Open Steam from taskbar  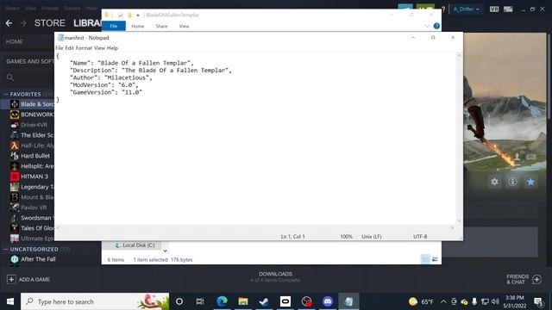pyautogui.click(x=264, y=301)
